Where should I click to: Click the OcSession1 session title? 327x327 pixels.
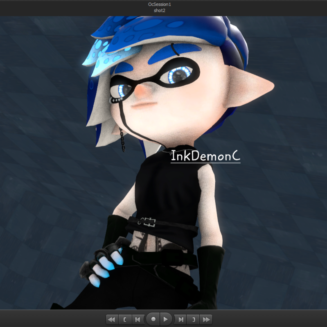pyautogui.click(x=160, y=4)
